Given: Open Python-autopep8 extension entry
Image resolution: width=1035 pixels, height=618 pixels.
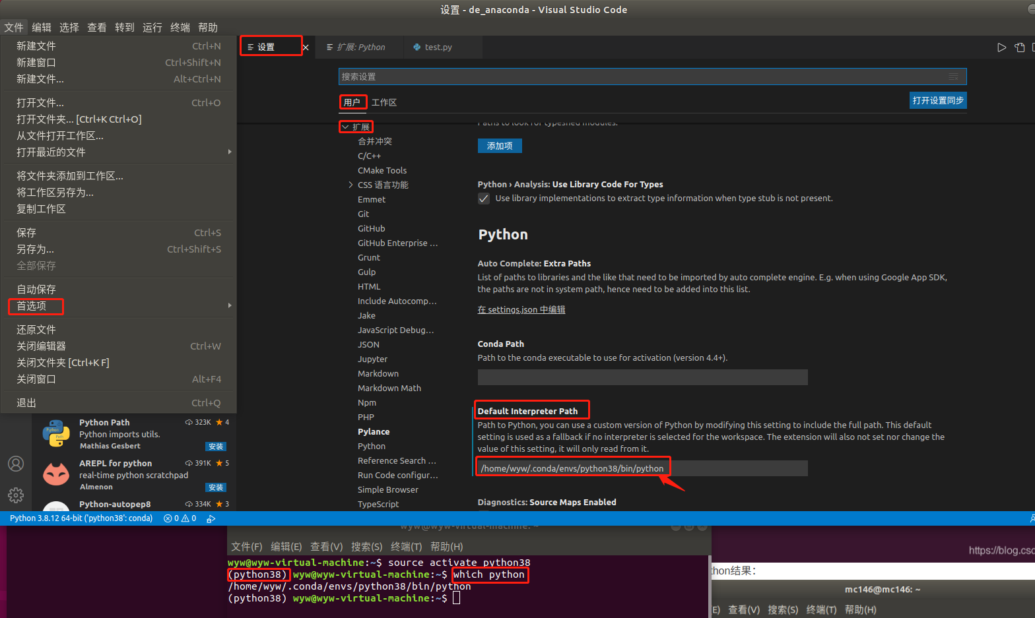Looking at the screenshot, I should coord(134,505).
